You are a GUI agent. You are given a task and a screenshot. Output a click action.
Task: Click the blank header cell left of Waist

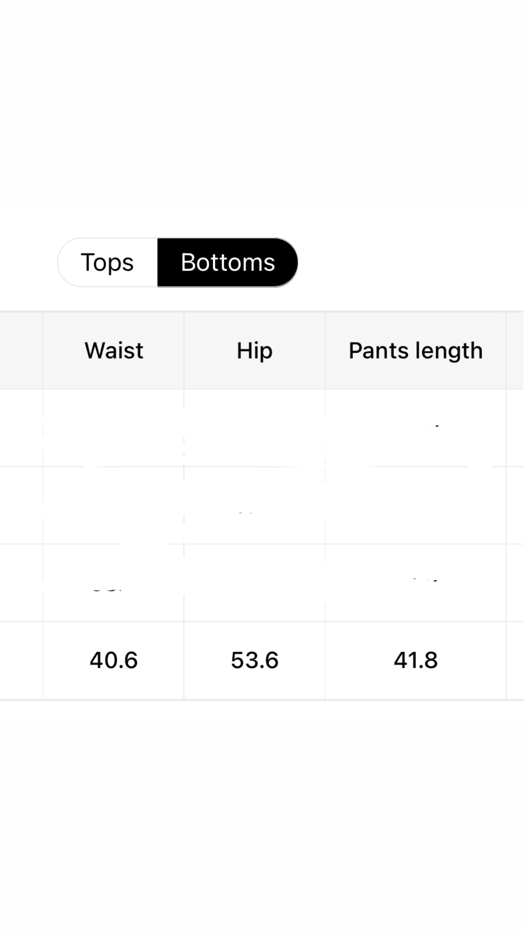21,350
